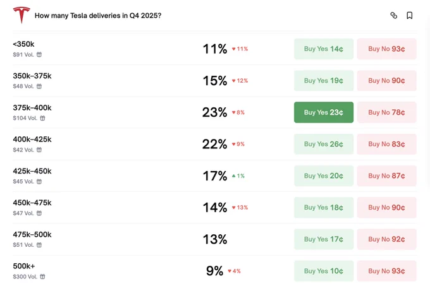
Task: Click gift icon beside $104 Vol.
Action: [43, 118]
